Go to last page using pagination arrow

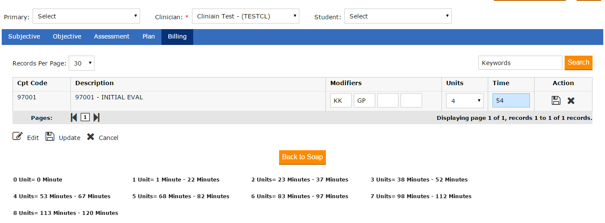pyautogui.click(x=96, y=117)
